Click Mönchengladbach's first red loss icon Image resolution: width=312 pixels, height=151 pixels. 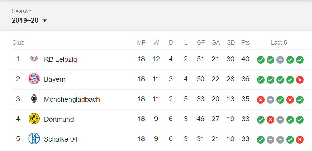261,100
